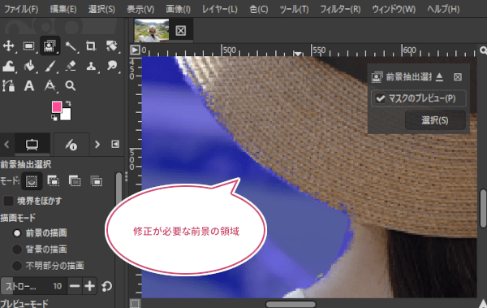The width and height of the screenshot is (487, 308).
Task: Select the Unified Transform tool
Action: click(x=111, y=46)
